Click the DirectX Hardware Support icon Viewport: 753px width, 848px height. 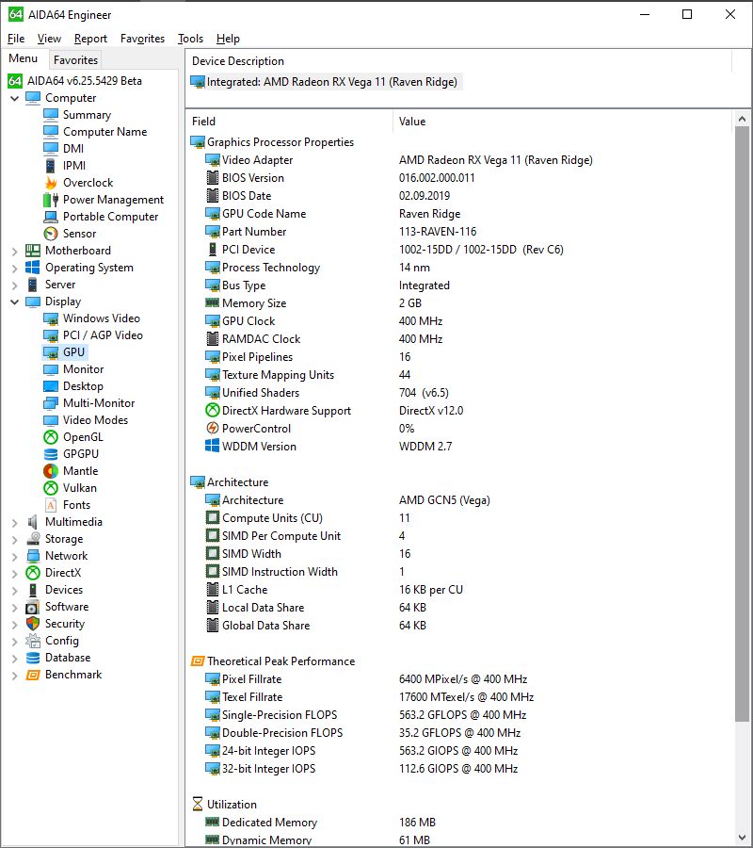[213, 411]
